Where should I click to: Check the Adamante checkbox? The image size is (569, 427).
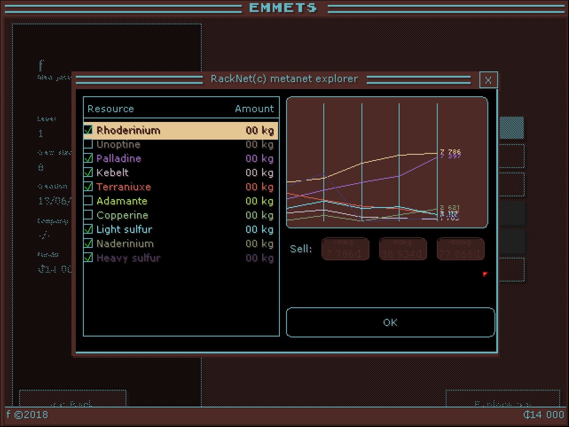pos(88,201)
